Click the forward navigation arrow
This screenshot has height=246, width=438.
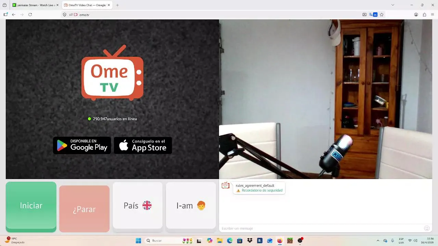22,15
